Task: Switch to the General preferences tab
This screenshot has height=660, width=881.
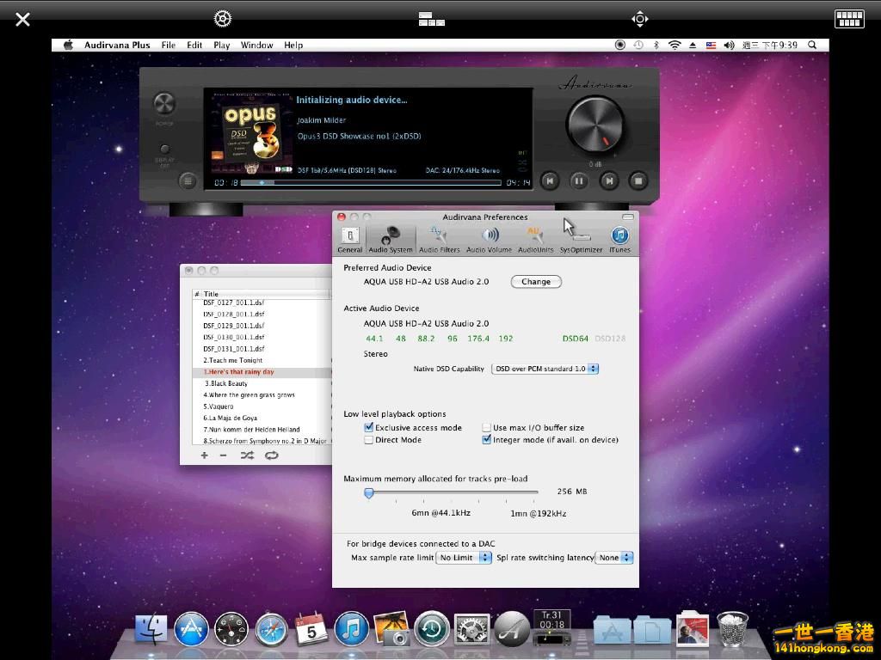Action: coord(350,239)
